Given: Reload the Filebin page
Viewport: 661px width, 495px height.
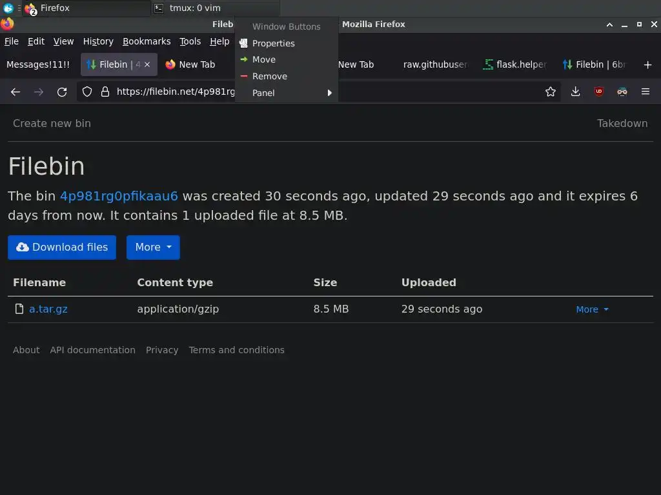Looking at the screenshot, I should tap(62, 92).
